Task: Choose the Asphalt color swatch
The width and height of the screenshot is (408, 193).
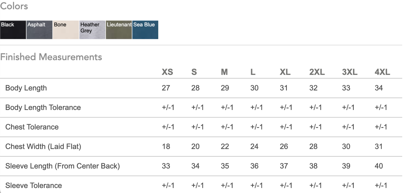Action: (x=40, y=30)
